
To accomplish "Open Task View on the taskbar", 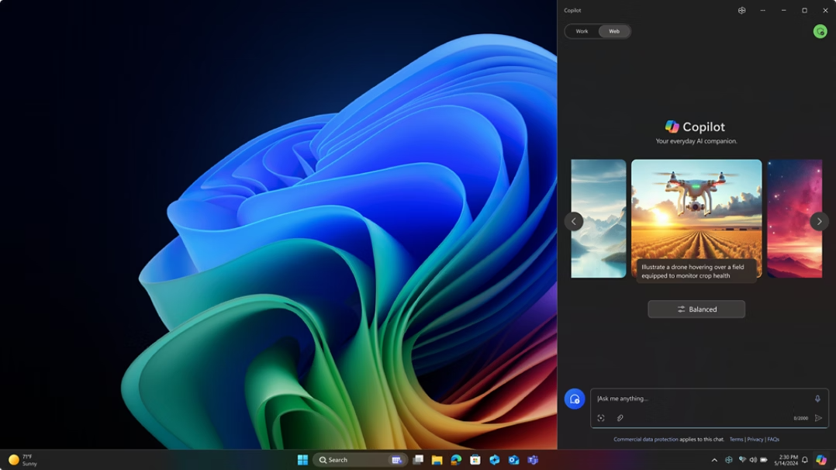I will point(418,460).
